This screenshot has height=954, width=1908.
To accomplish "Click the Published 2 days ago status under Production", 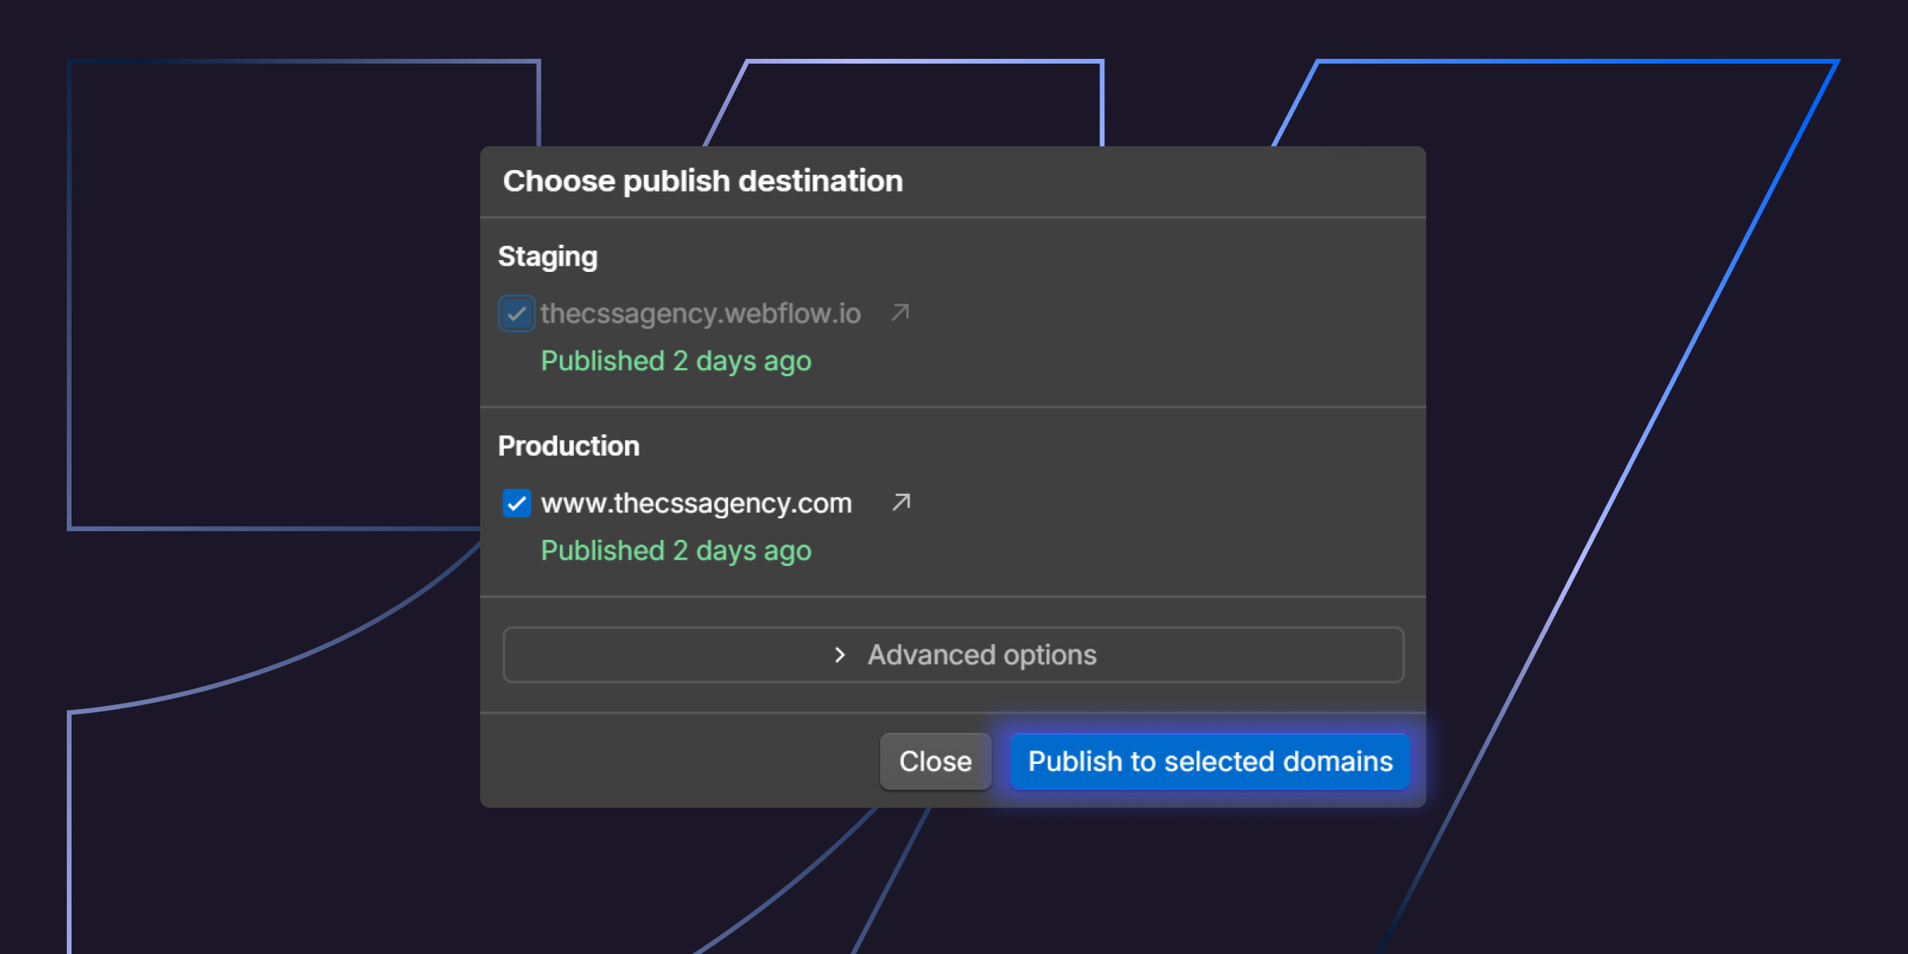I will coord(675,550).
